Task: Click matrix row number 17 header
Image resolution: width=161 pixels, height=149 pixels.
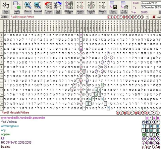Action: click(2, 108)
